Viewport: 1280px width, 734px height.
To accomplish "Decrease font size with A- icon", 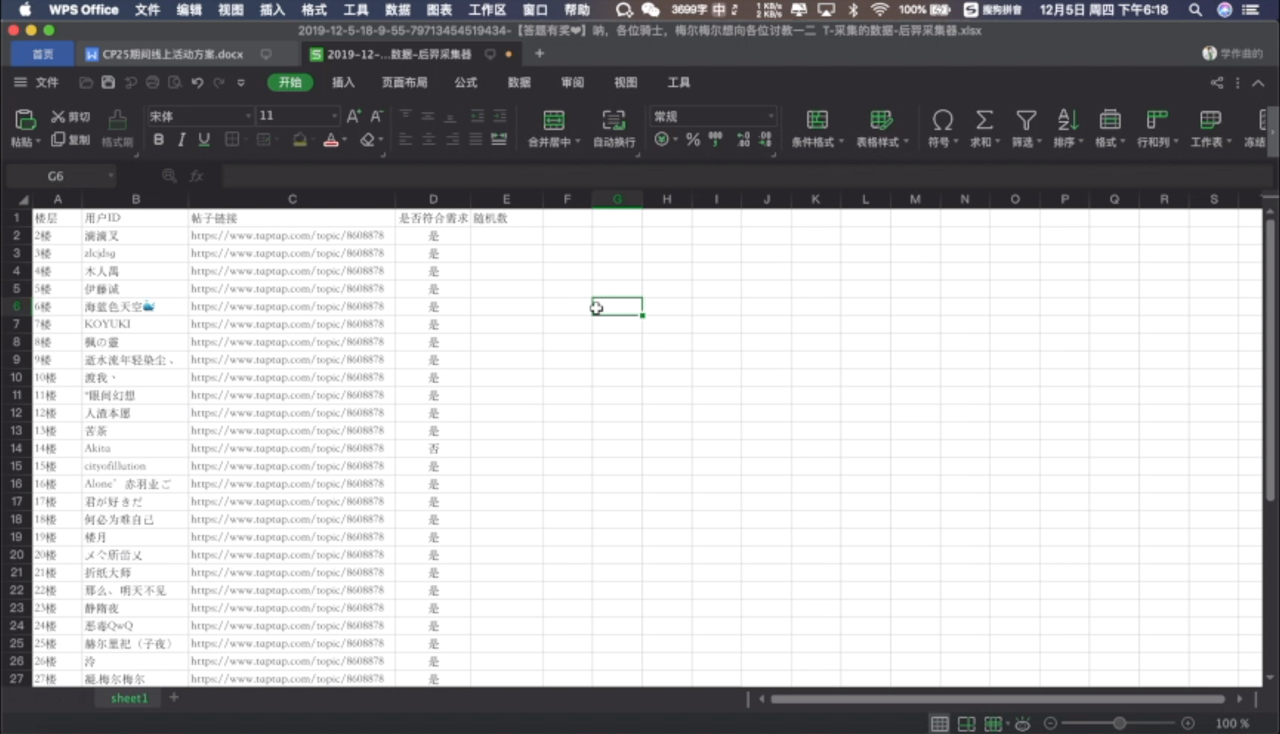I will (376, 116).
